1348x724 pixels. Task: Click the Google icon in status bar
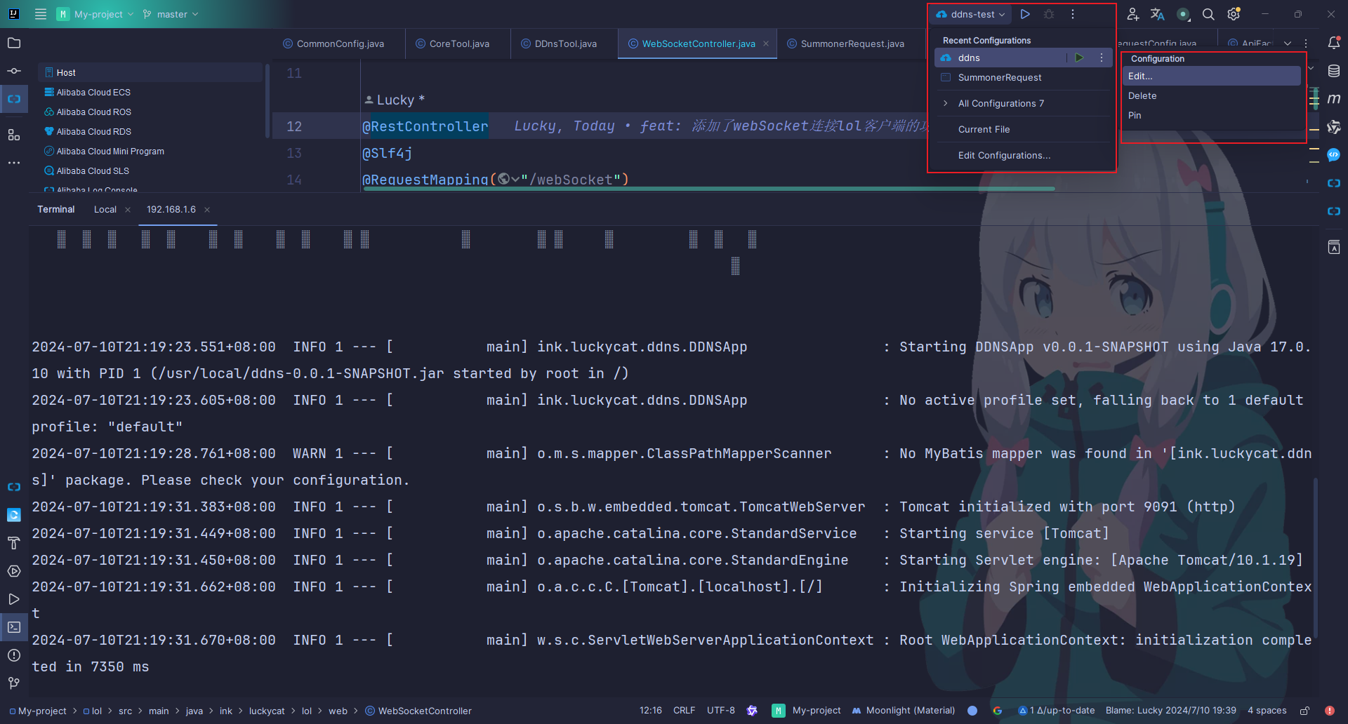tap(997, 711)
